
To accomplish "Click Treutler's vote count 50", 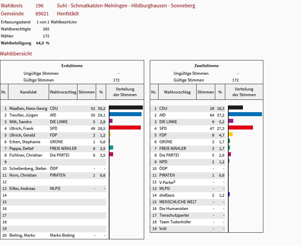I will pos(93,115).
